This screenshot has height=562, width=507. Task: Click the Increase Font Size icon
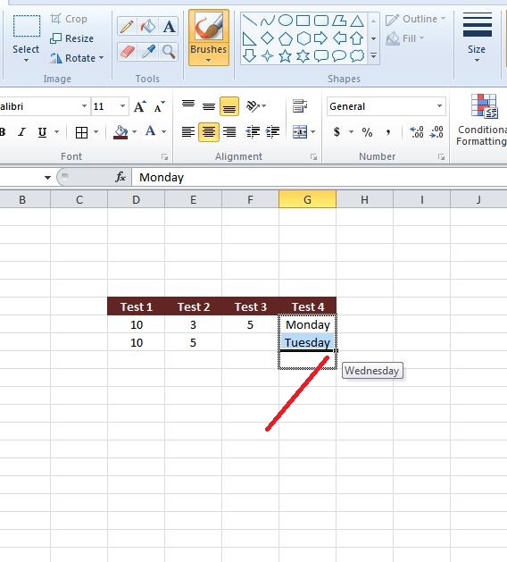coord(140,106)
